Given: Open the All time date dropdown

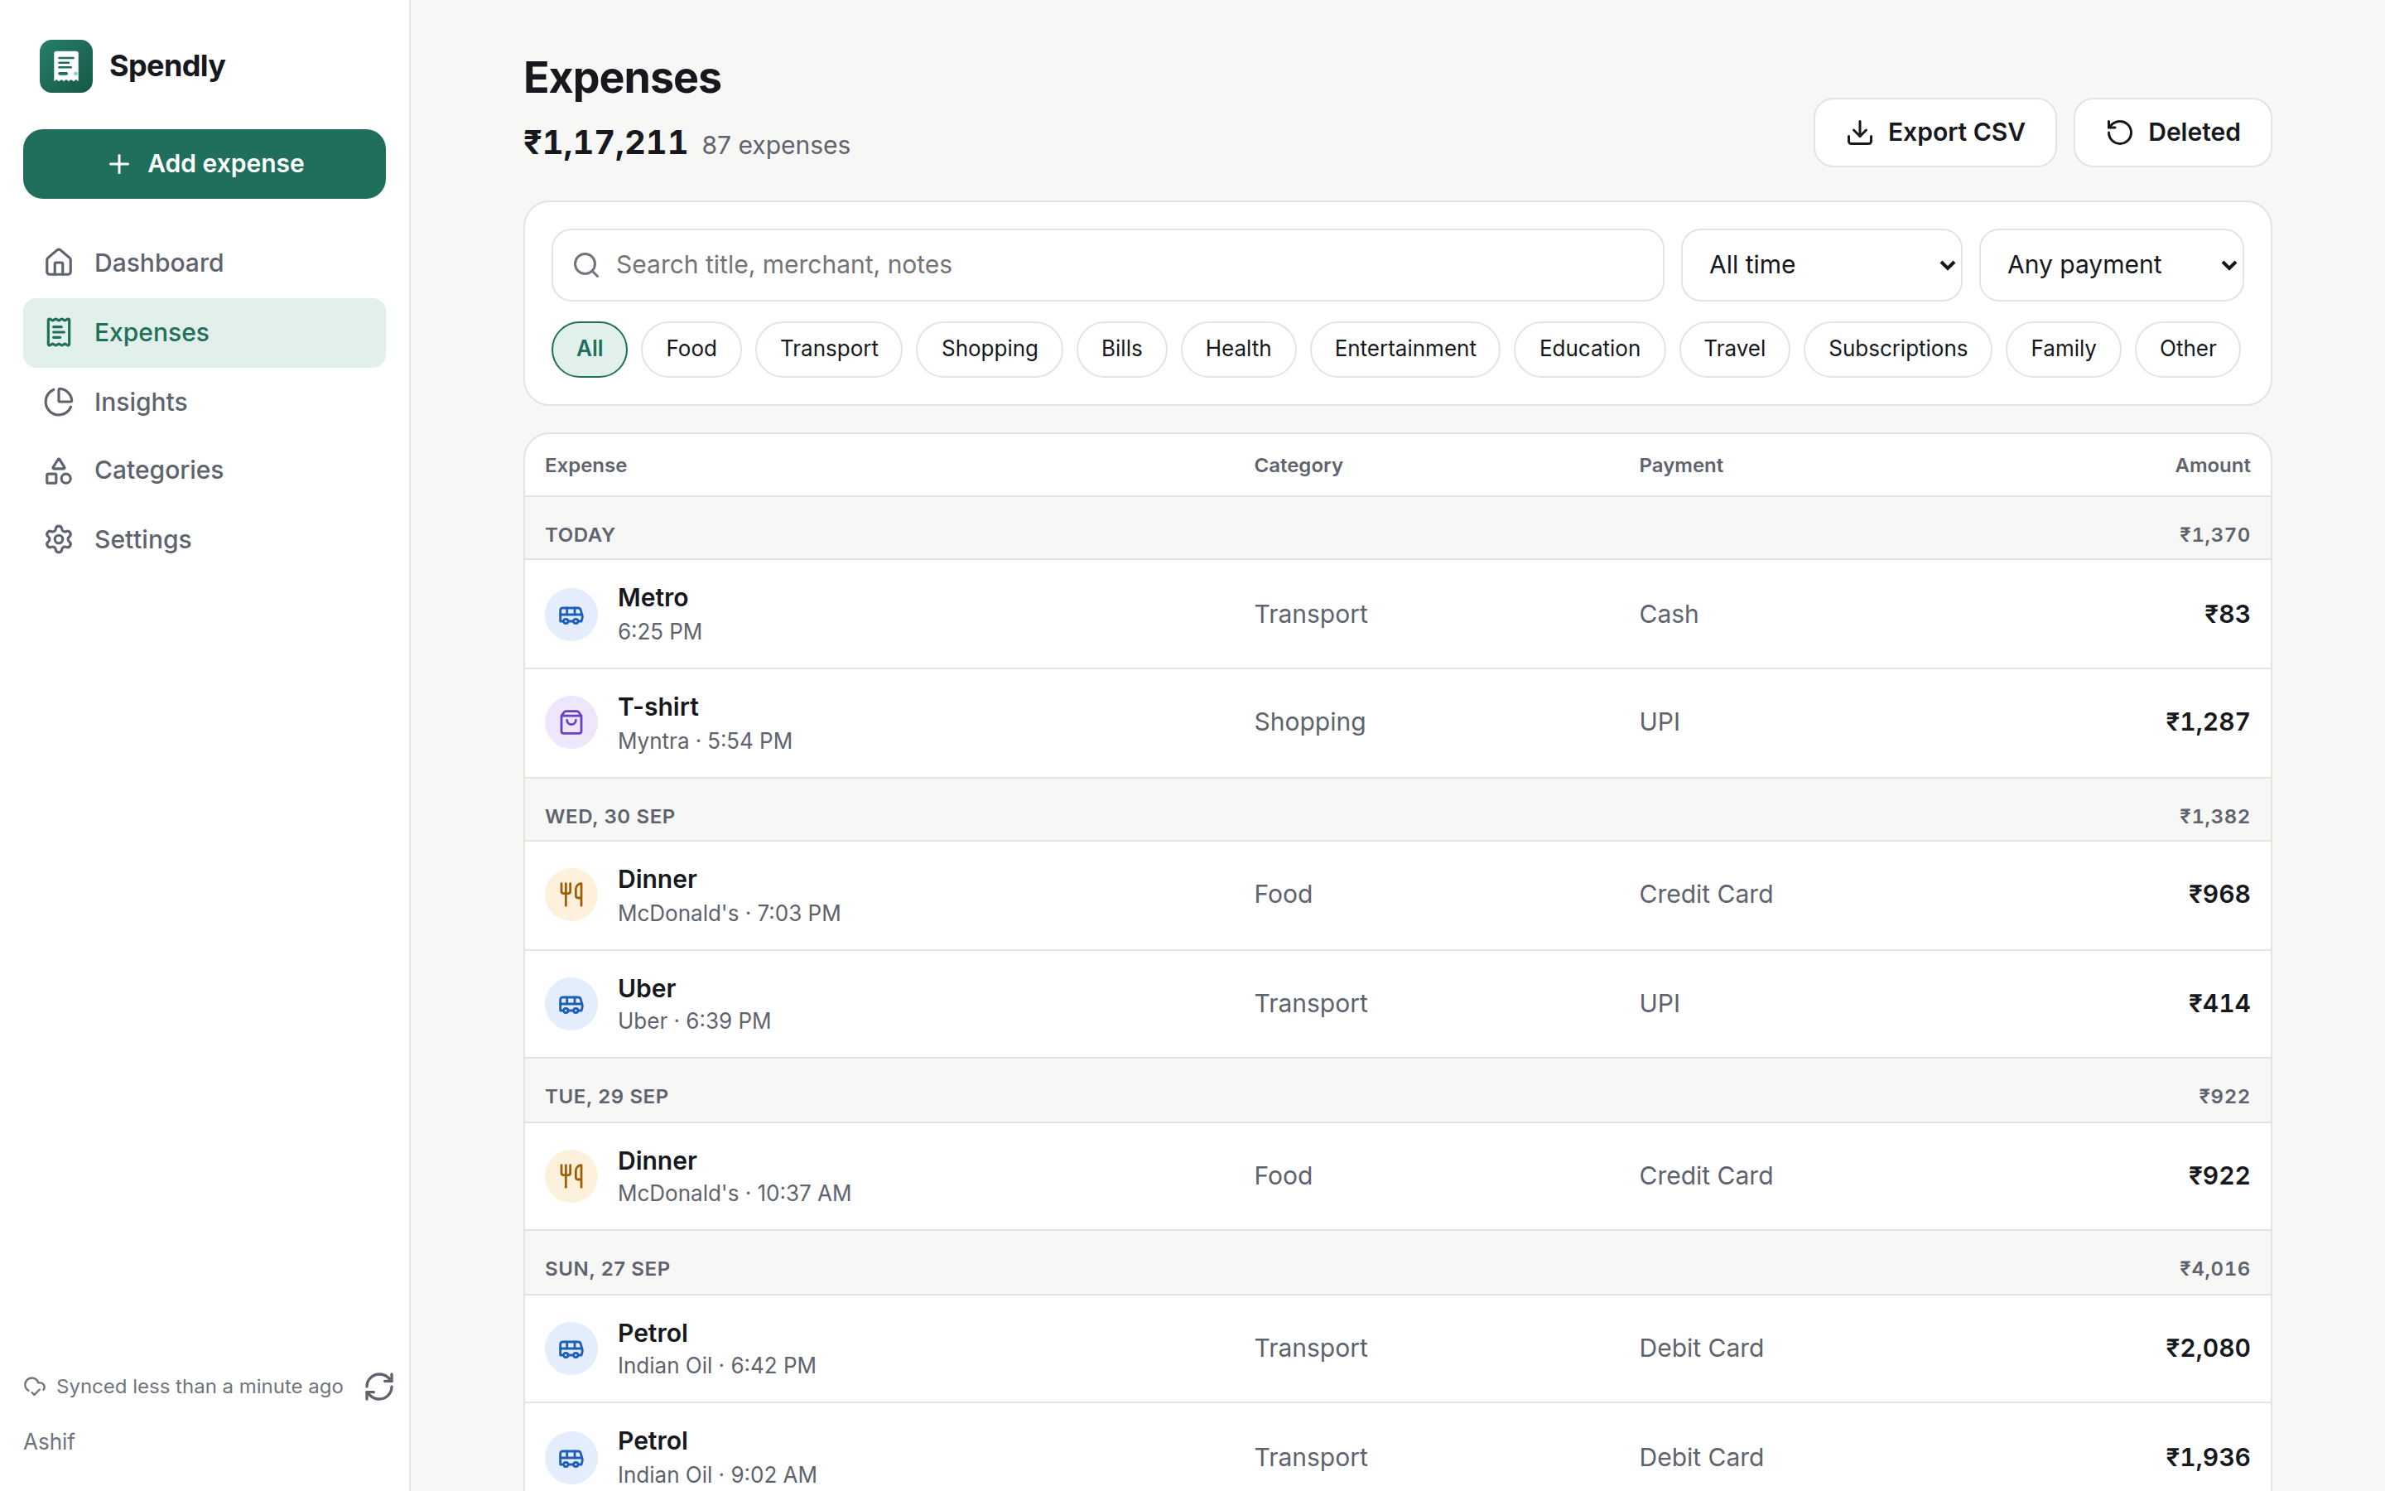Looking at the screenshot, I should coord(1821,265).
